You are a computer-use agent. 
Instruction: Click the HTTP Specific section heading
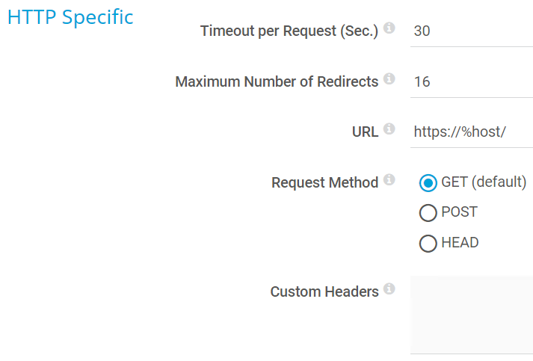point(70,17)
